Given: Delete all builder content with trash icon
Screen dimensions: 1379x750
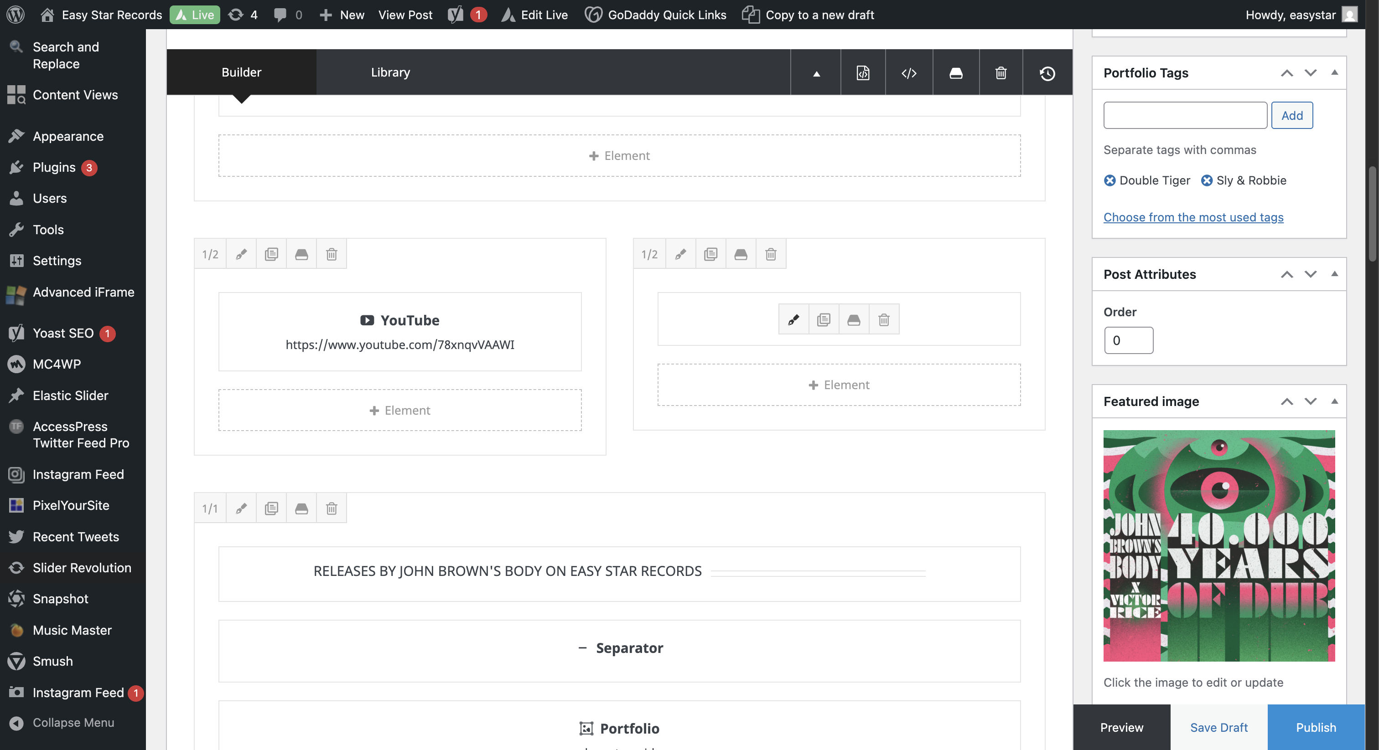Looking at the screenshot, I should (x=1001, y=73).
